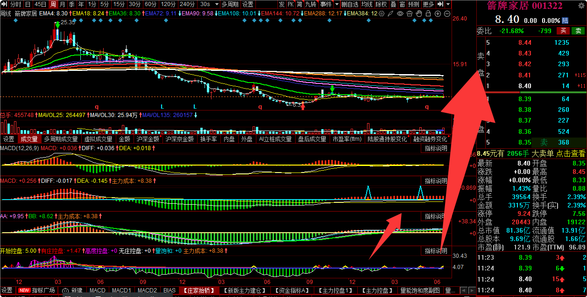Viewport: 587px width, 297px height.
Task: Open indicator settings gear beside EMA384
Action: tap(382, 14)
